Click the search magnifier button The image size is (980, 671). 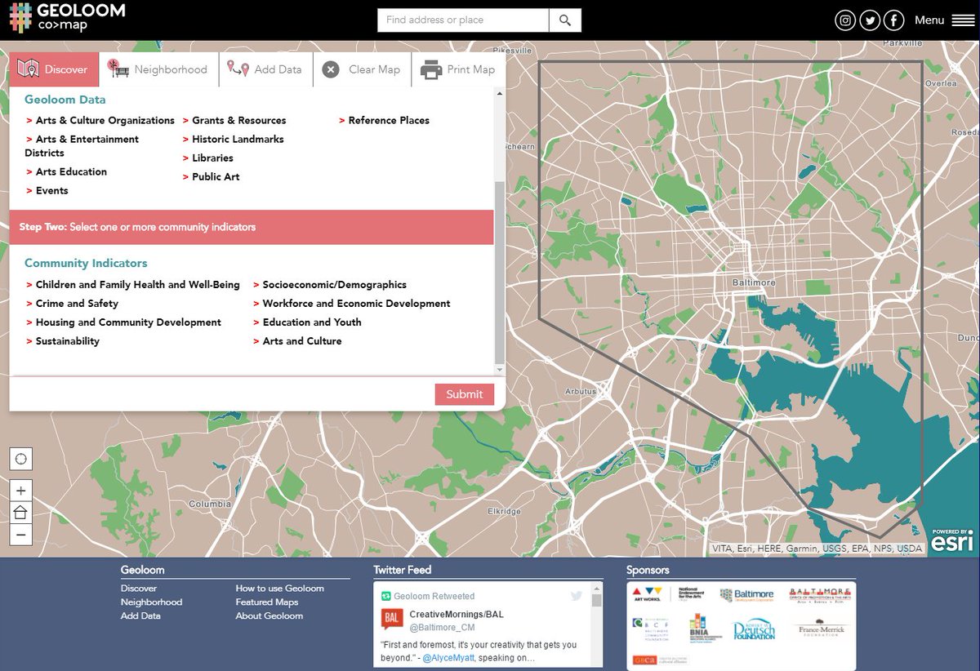pyautogui.click(x=565, y=20)
